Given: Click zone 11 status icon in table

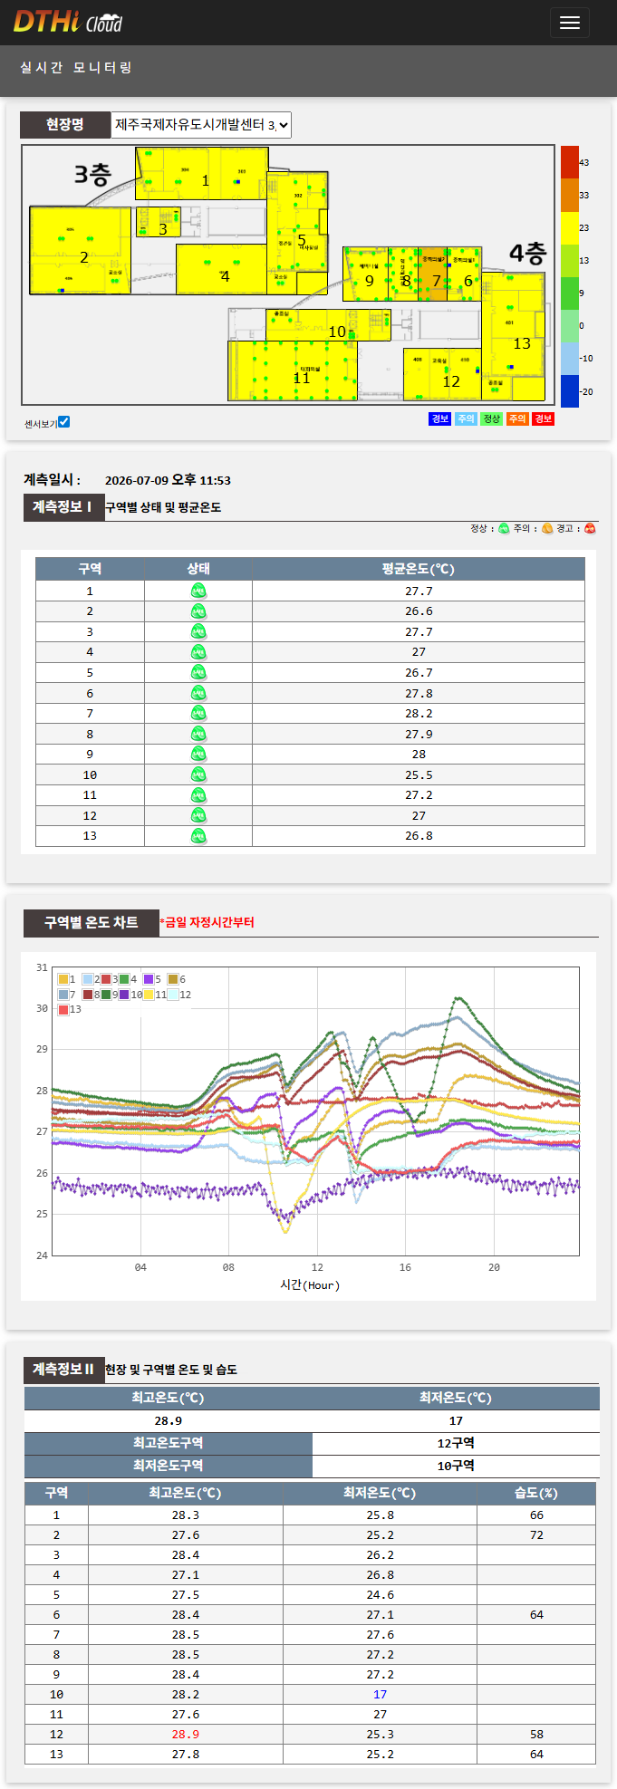Looking at the screenshot, I should point(198,795).
